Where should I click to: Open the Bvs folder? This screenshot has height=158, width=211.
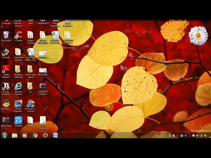click(x=30, y=87)
